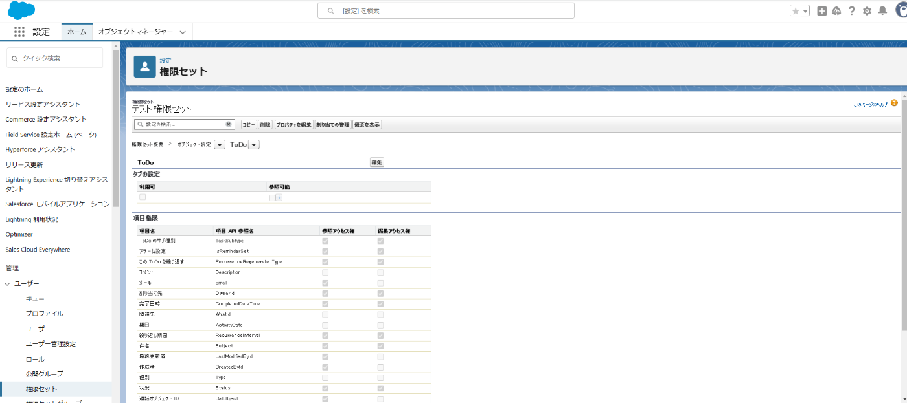Screen dimensions: 907x403
Task: Click the 設定 breadcrumb link in header
Action: tap(165, 60)
